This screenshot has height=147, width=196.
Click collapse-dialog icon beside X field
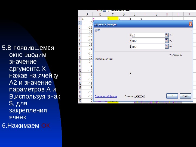[x=167, y=35]
